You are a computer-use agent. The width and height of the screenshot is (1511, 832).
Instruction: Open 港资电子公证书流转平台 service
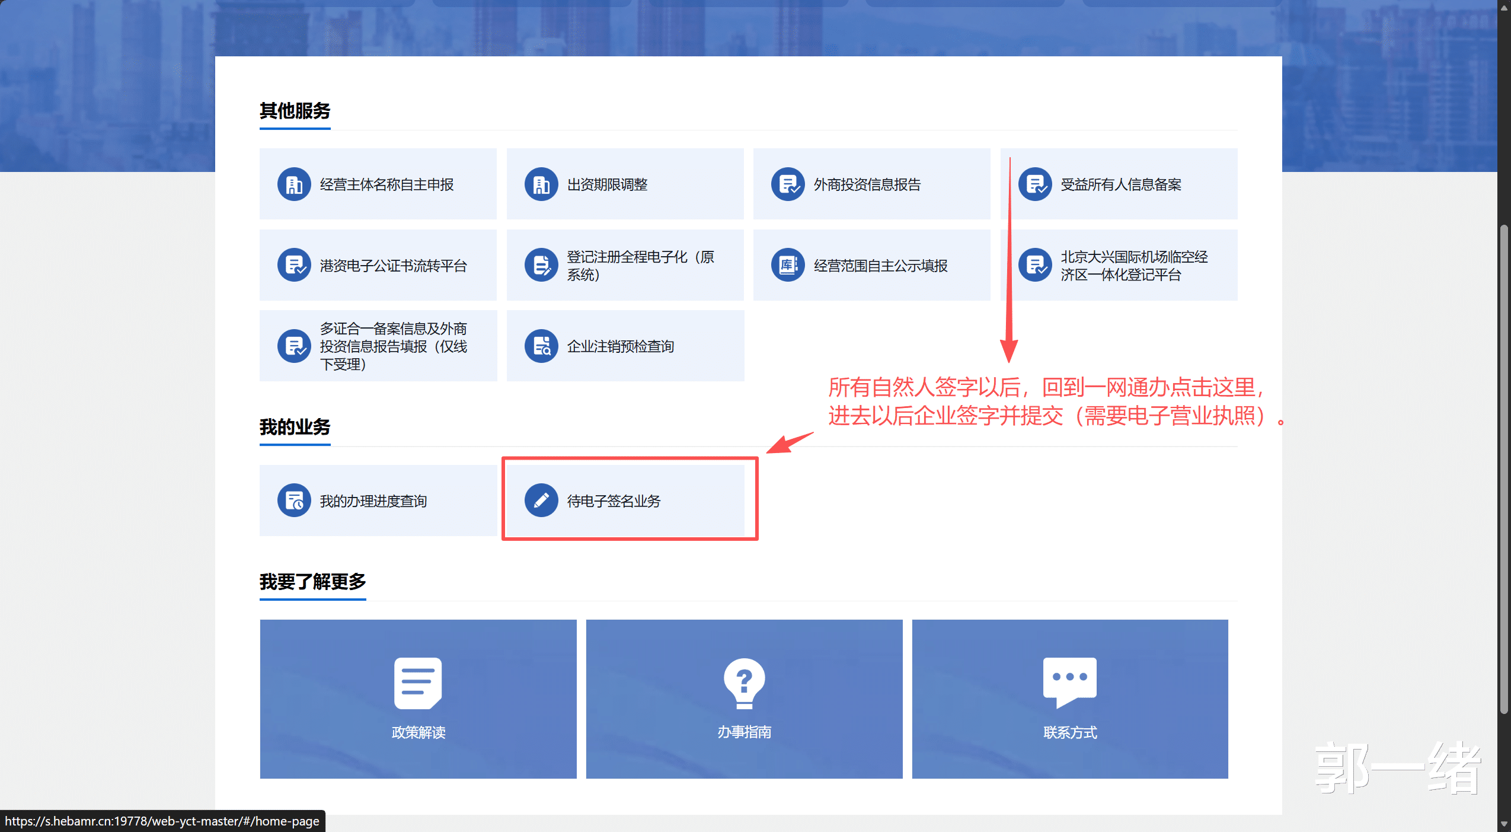point(393,266)
